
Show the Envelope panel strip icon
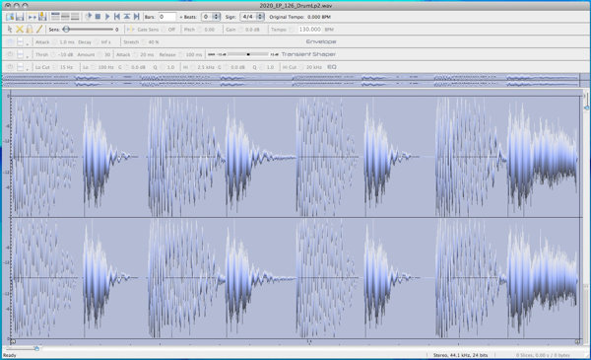pos(55,17)
